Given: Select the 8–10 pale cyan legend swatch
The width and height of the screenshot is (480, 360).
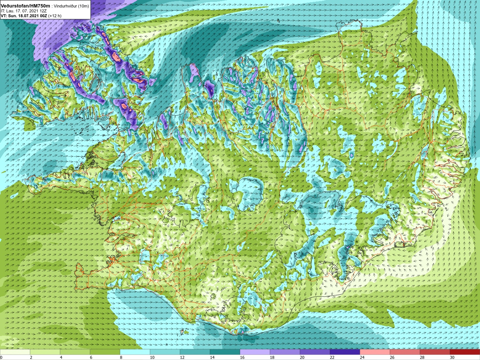Looking at the screenshot, I should (x=135, y=352).
